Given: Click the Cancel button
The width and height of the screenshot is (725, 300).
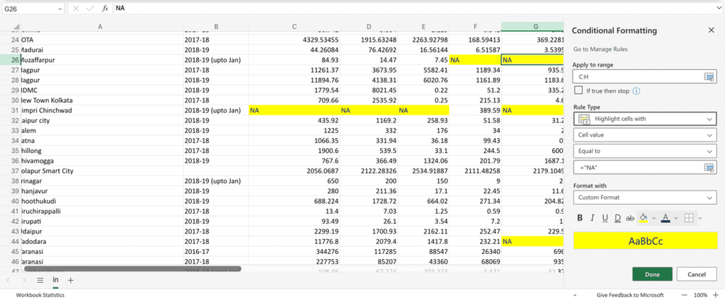Looking at the screenshot, I should (x=697, y=274).
